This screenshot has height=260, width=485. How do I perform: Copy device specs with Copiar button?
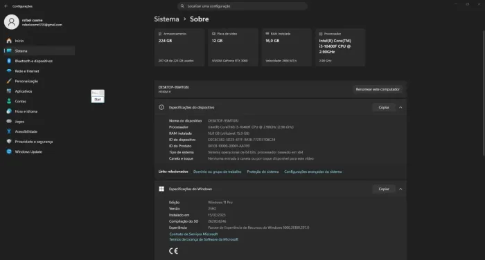point(384,107)
